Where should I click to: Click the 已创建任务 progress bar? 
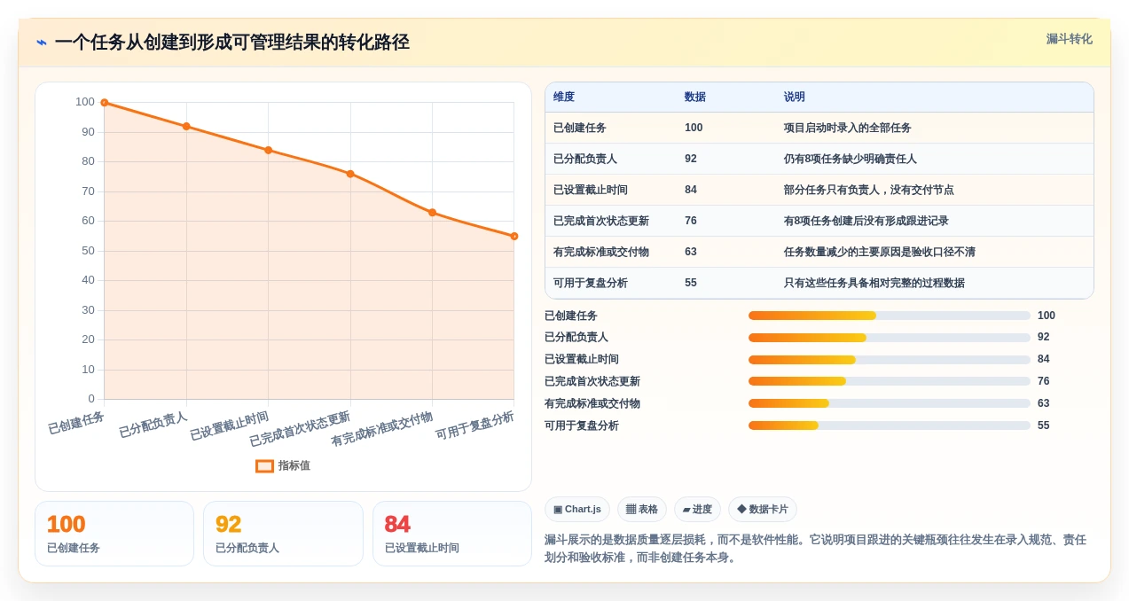click(890, 316)
